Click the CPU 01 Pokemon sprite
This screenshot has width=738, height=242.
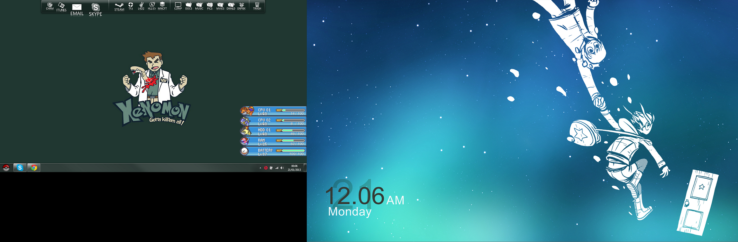247,111
